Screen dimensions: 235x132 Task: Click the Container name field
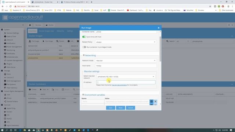[126, 32]
